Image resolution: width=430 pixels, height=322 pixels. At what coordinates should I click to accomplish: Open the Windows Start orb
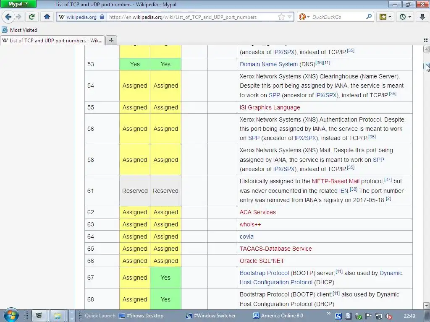tap(11, 315)
